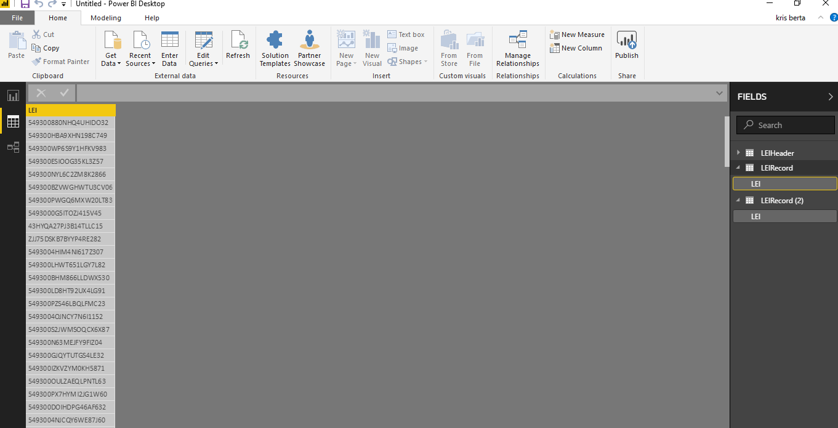The height and width of the screenshot is (428, 838).
Task: Open Solution Templates
Action: pyautogui.click(x=275, y=49)
